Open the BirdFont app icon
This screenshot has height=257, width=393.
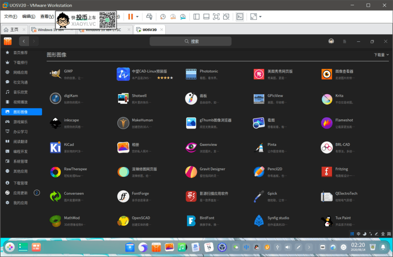pos(191,221)
